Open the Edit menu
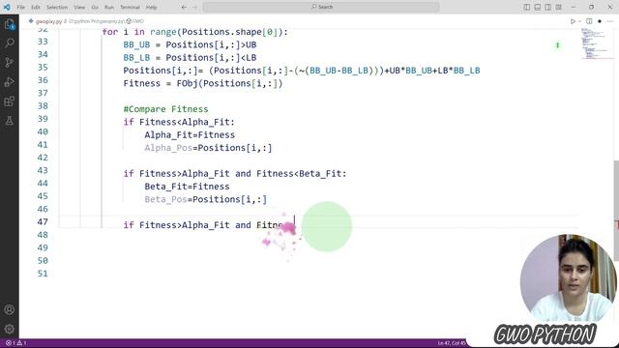The image size is (619, 348). click(36, 7)
